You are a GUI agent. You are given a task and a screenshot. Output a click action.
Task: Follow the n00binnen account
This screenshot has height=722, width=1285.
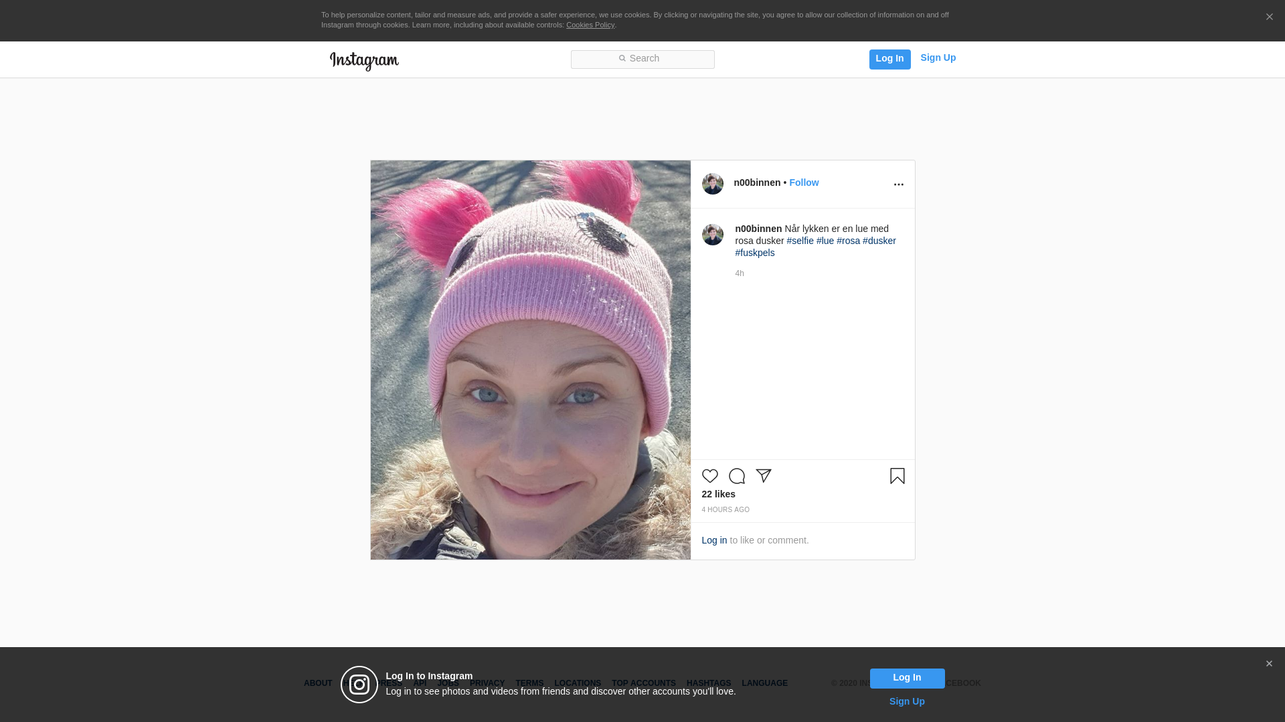804,183
